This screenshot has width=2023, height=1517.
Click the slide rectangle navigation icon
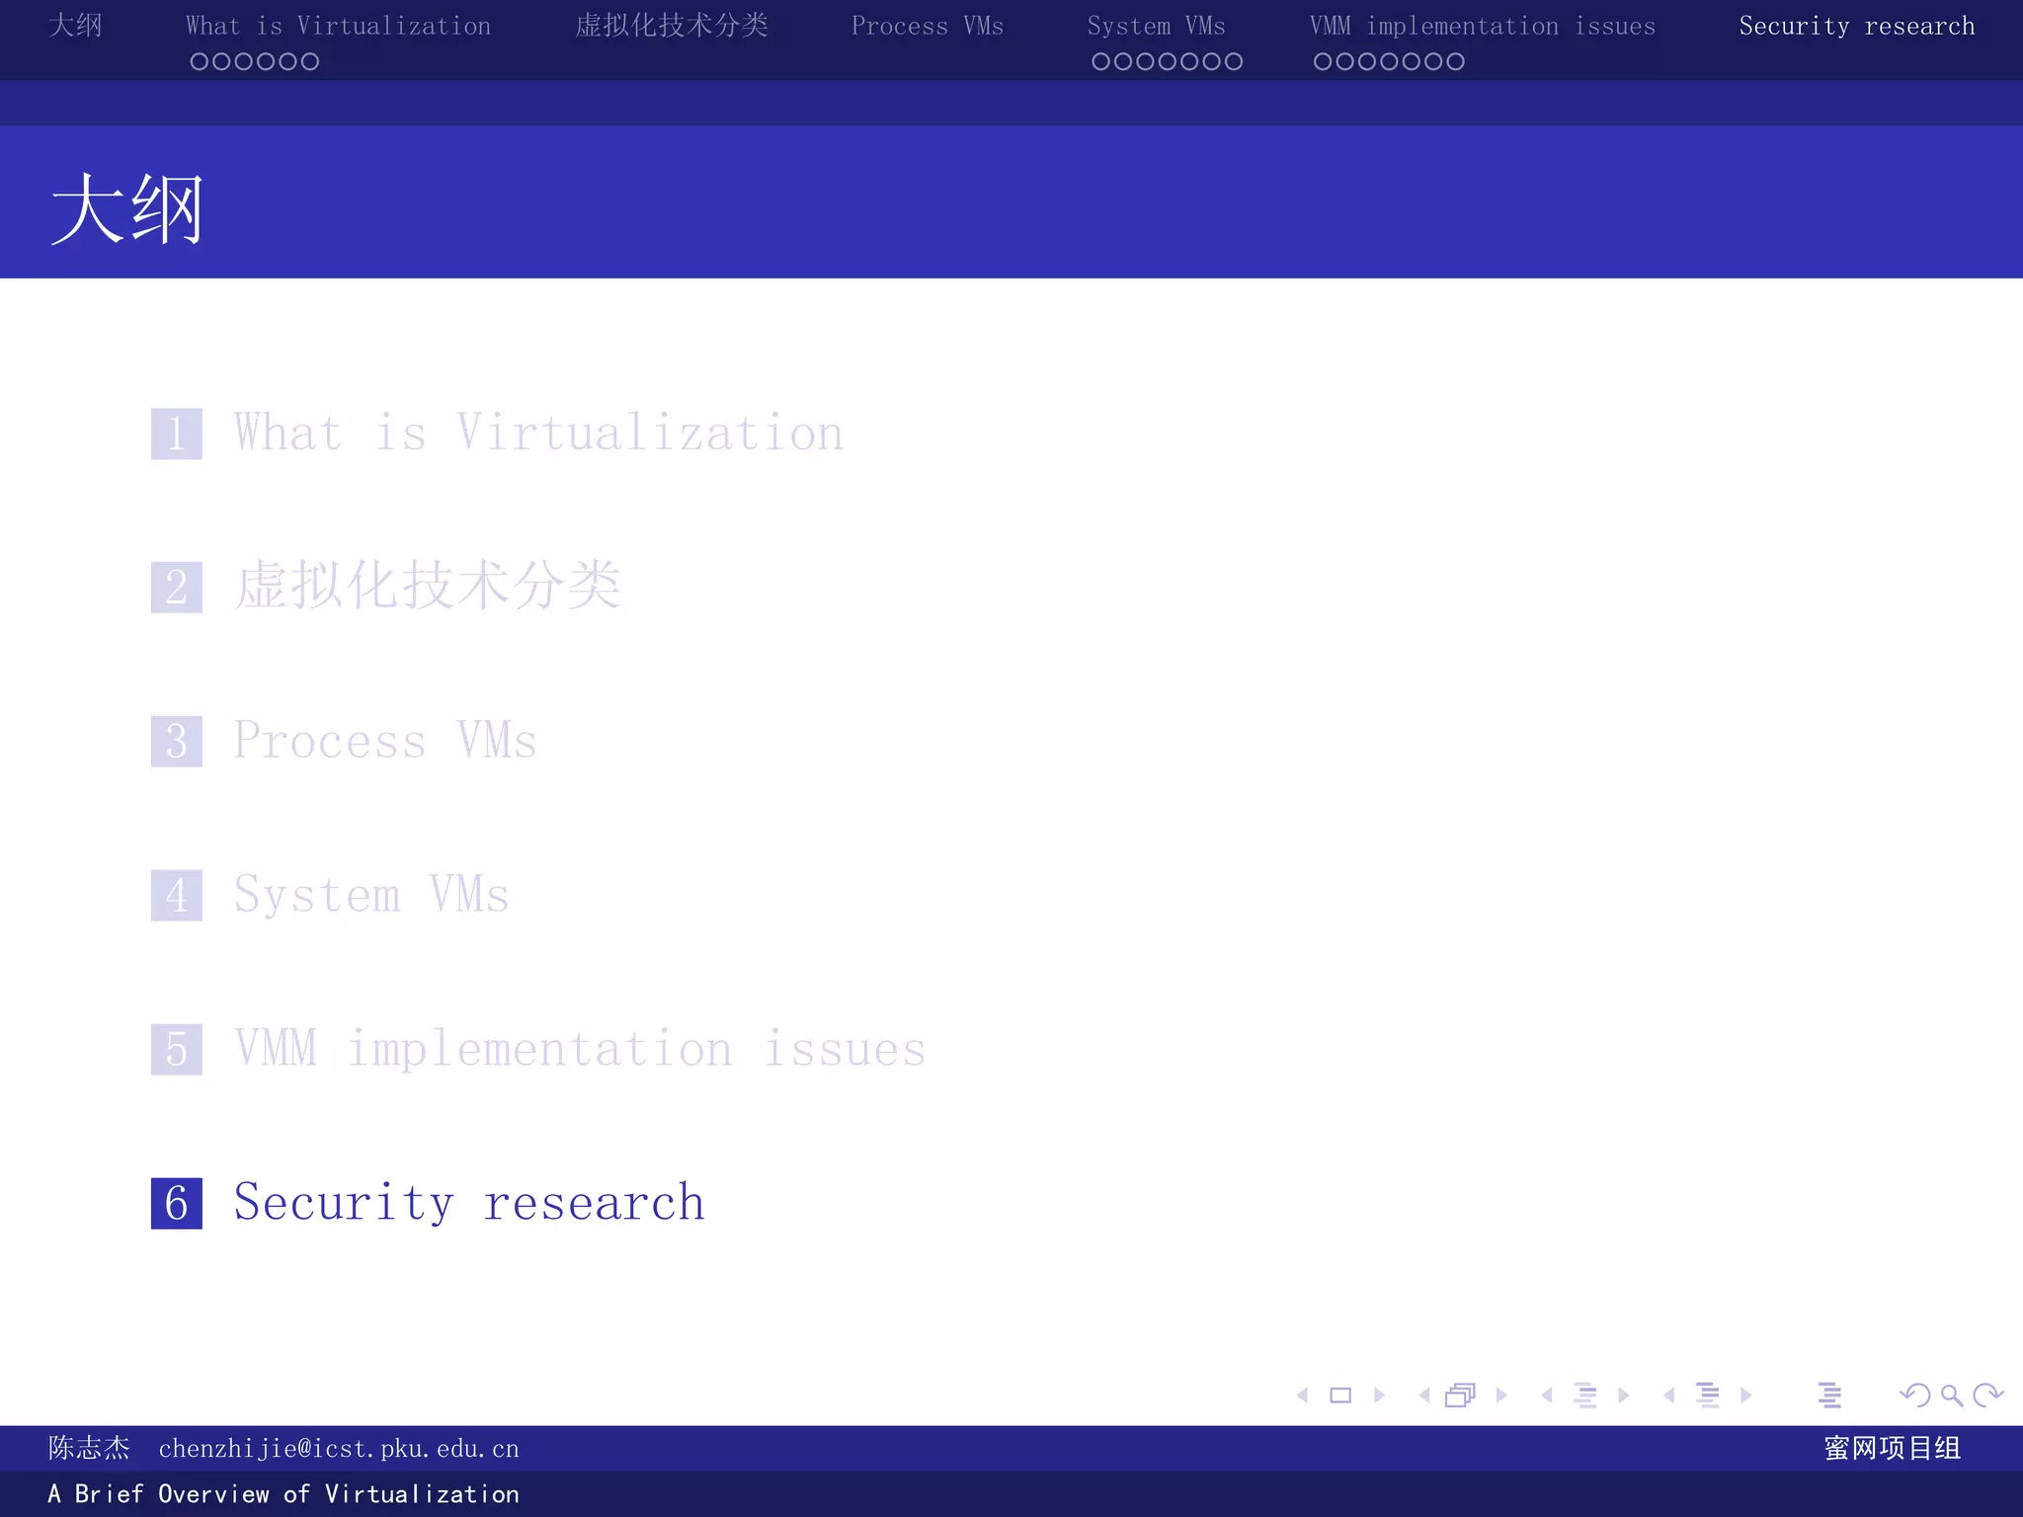pos(1340,1396)
